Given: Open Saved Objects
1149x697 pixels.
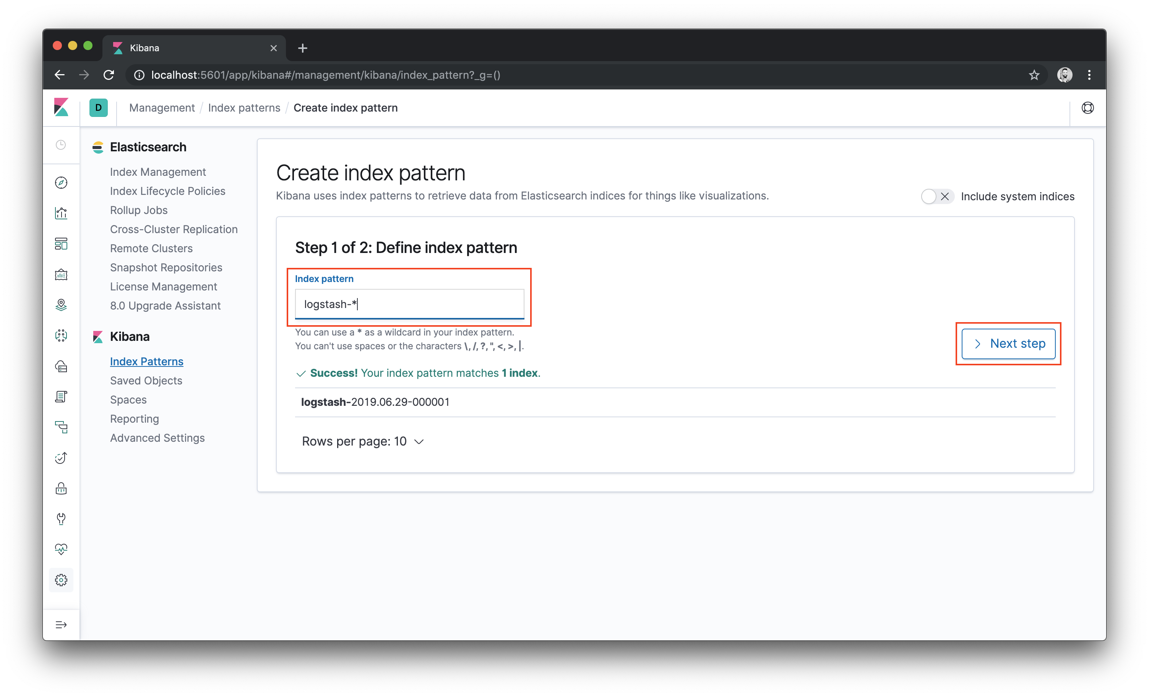Looking at the screenshot, I should pyautogui.click(x=146, y=381).
